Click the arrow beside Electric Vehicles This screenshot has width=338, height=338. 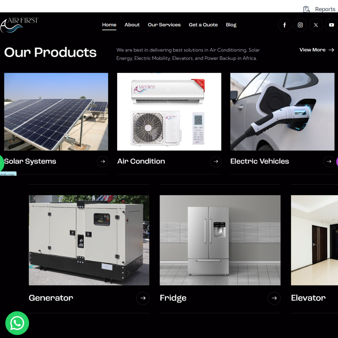[329, 162]
